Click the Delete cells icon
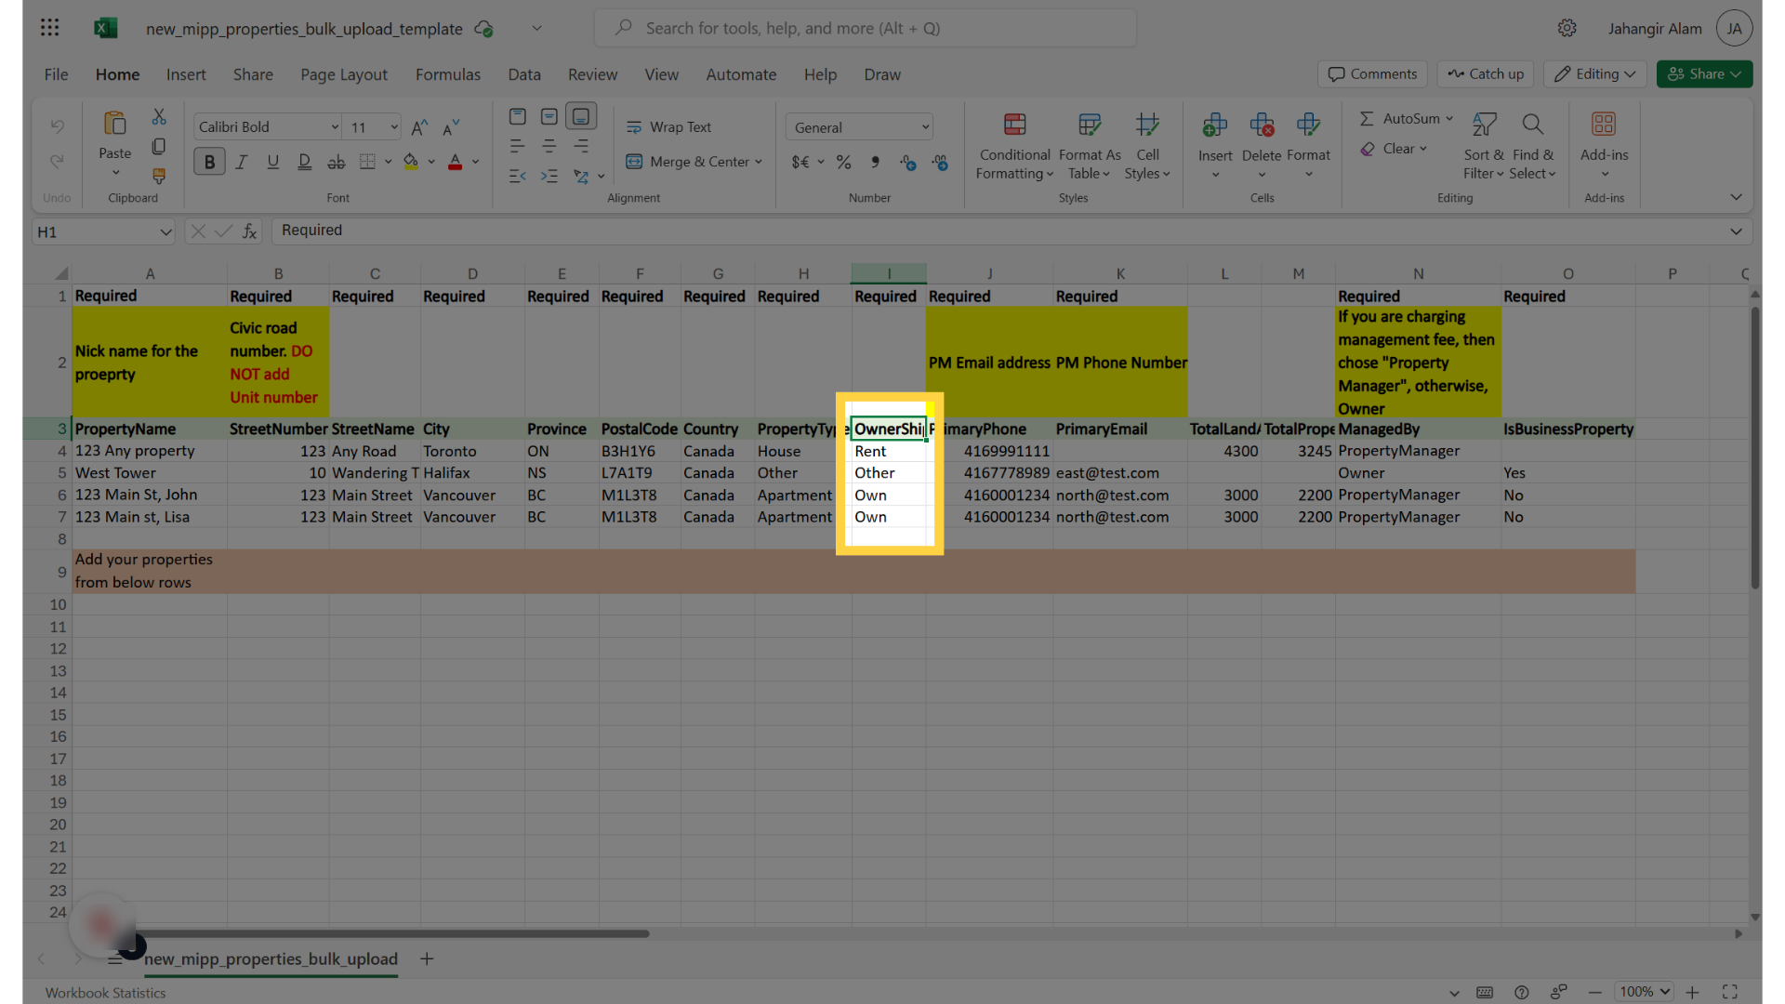1785x1004 pixels. click(1262, 125)
